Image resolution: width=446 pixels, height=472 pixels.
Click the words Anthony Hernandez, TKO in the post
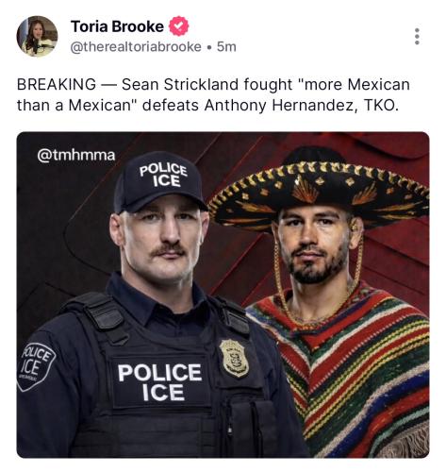pyautogui.click(x=302, y=106)
